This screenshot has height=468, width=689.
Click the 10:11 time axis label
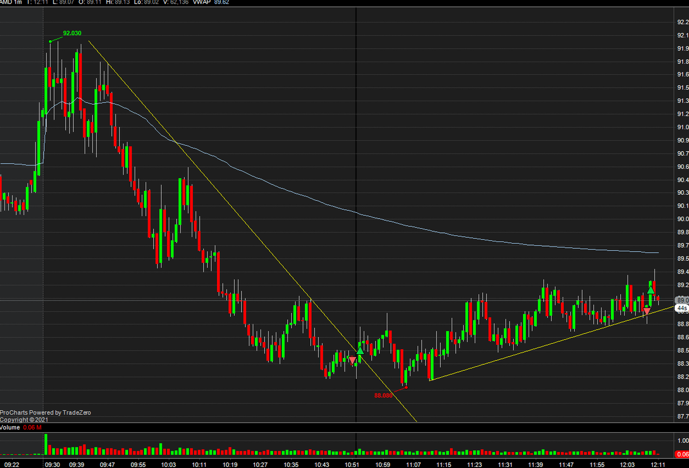[x=199, y=464]
